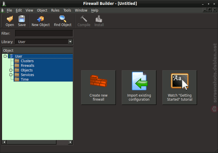Click the Clusters folder icon
218x153 pixels.
(17, 61)
